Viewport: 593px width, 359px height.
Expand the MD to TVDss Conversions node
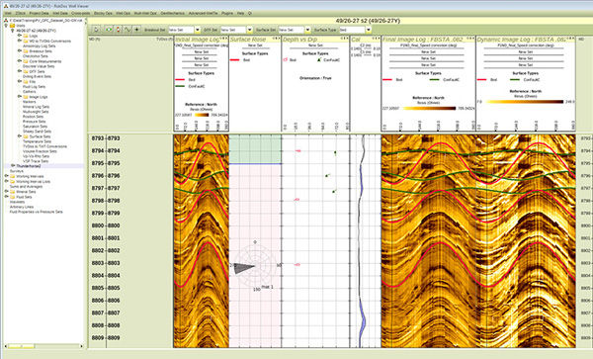click(20, 41)
